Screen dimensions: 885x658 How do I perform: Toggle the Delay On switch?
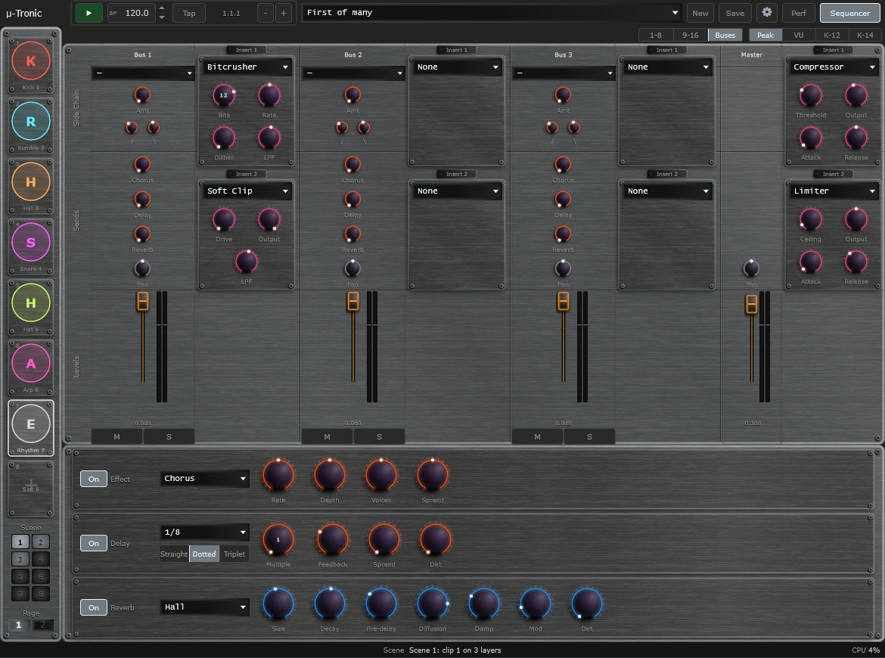coord(94,544)
